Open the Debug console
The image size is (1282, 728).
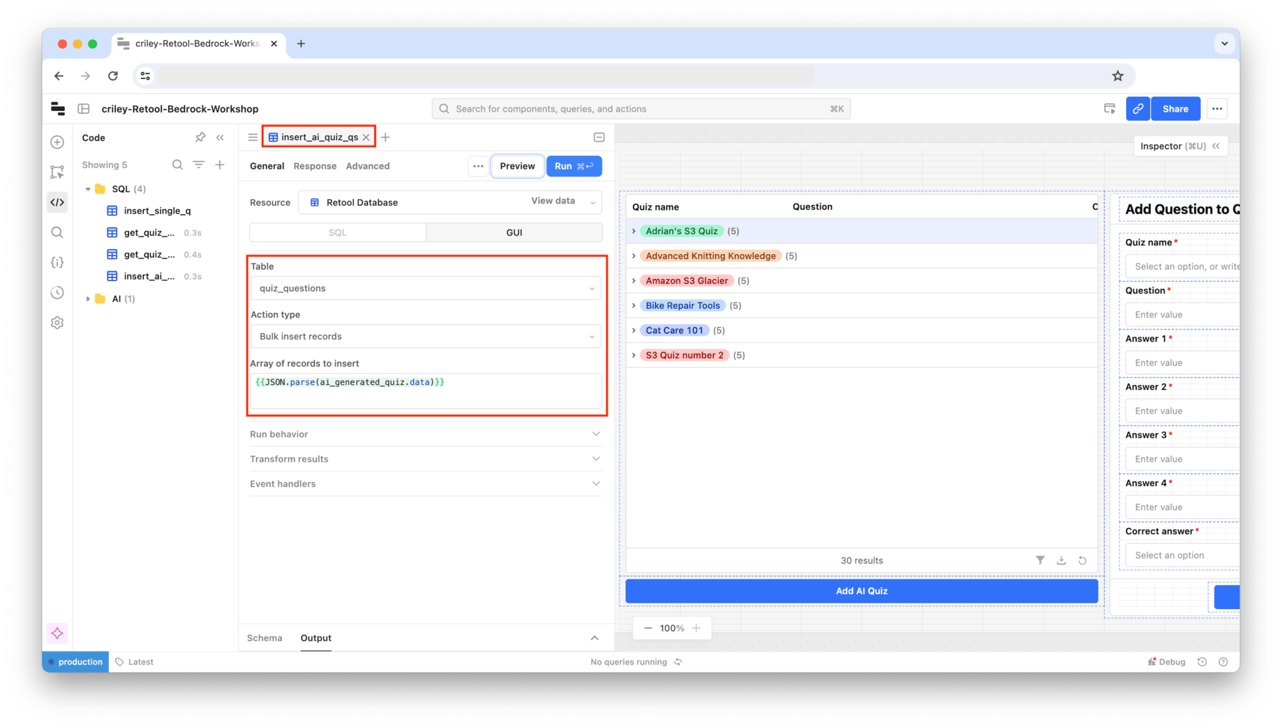pyautogui.click(x=1167, y=662)
